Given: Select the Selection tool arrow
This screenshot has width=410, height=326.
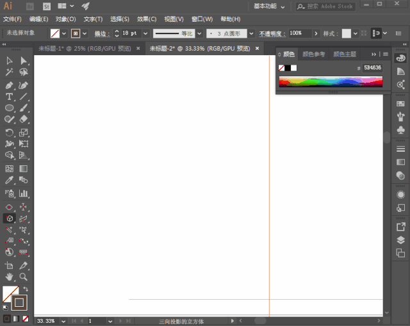Looking at the screenshot, I should [10, 61].
